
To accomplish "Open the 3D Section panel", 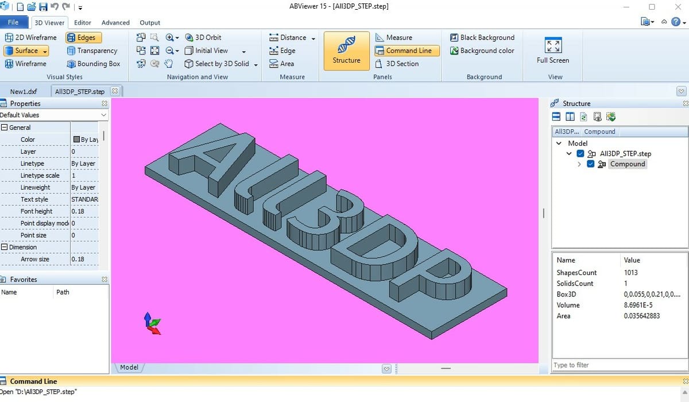I will point(397,64).
